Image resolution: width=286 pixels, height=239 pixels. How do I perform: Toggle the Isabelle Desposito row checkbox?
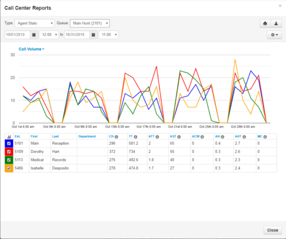point(9,168)
